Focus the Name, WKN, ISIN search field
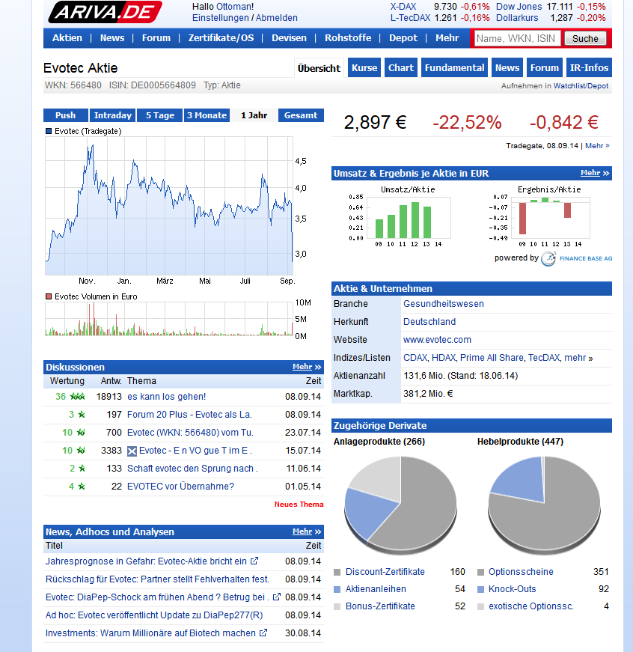Image resolution: width=633 pixels, height=652 pixels. tap(518, 38)
